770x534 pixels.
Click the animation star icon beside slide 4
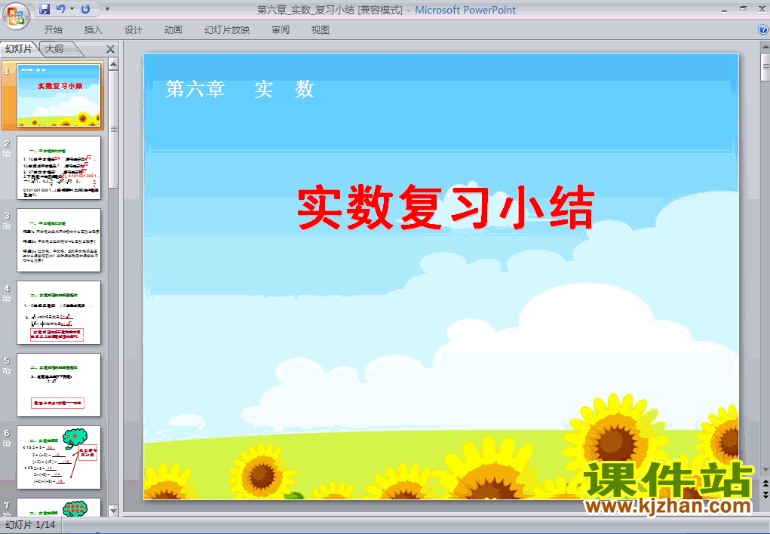pos(7,299)
